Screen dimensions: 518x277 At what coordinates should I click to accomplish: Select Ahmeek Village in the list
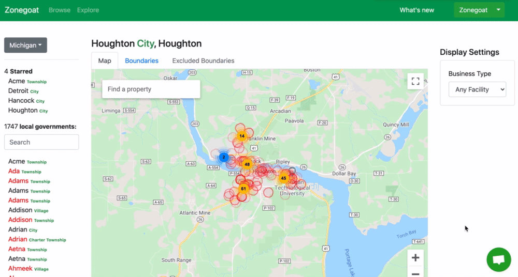point(28,268)
